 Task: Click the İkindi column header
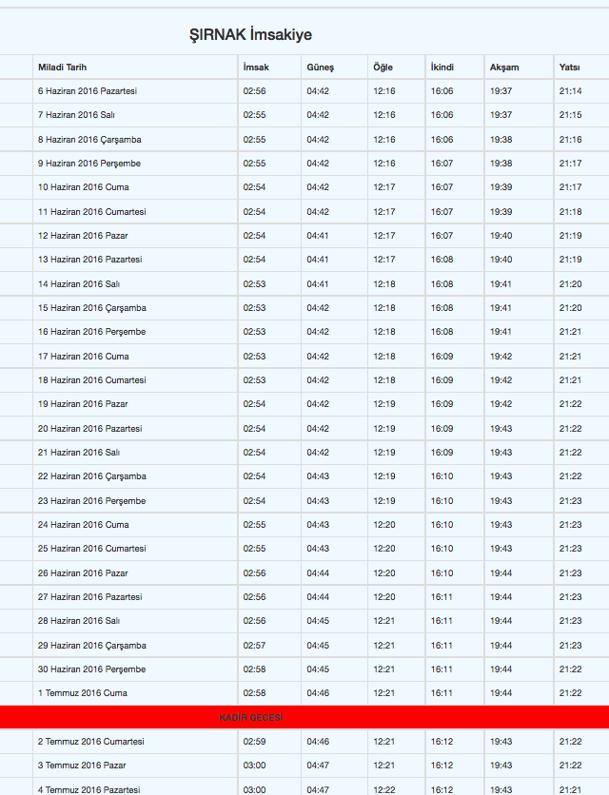click(442, 67)
